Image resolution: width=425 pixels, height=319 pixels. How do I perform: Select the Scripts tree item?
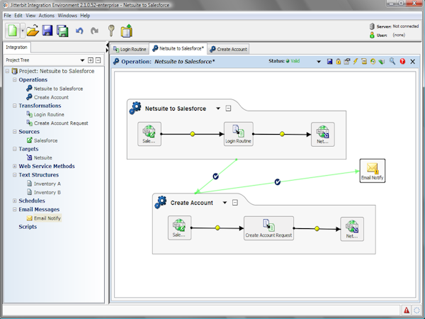[28, 227]
